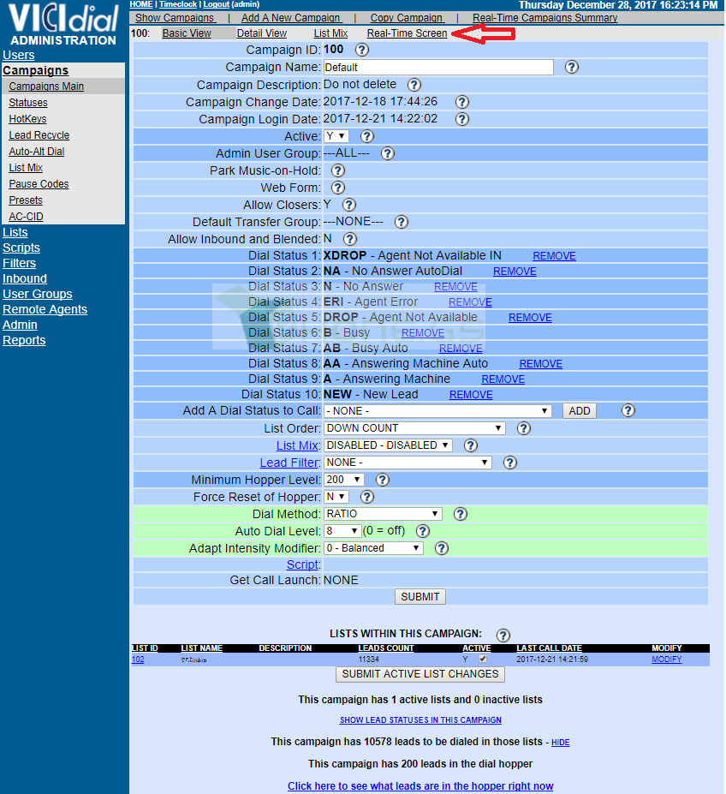This screenshot has width=726, height=794.
Task: Open the List Order DOWN COUNT dropdown
Action: [414, 428]
